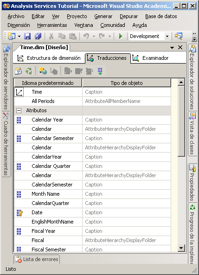This screenshot has width=199, height=275.
Task: Select the Fiscal Semester row
Action: [92, 249]
